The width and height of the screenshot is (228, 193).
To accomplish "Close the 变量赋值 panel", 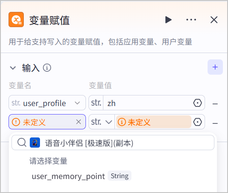I will click(x=214, y=20).
